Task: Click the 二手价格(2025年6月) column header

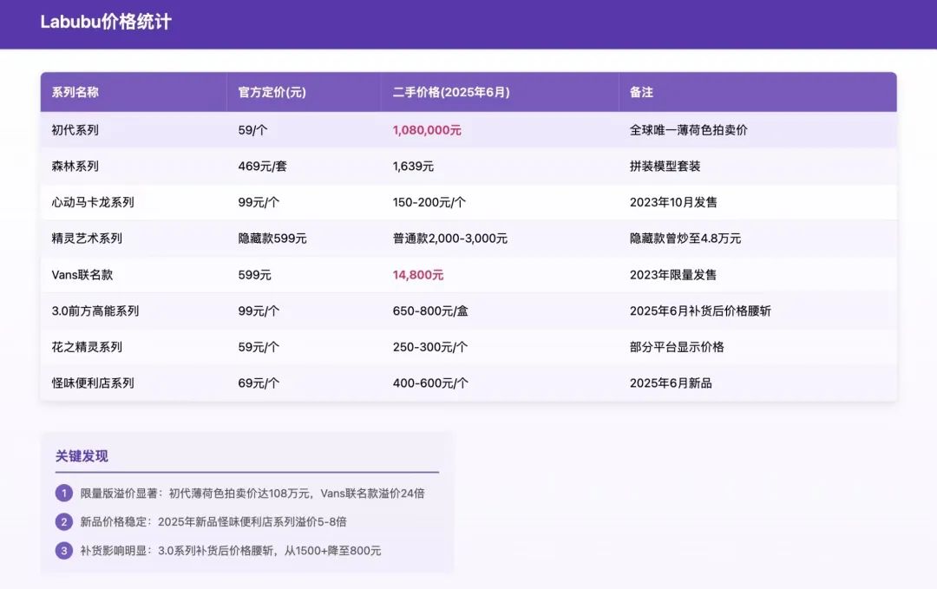Action: [x=451, y=92]
